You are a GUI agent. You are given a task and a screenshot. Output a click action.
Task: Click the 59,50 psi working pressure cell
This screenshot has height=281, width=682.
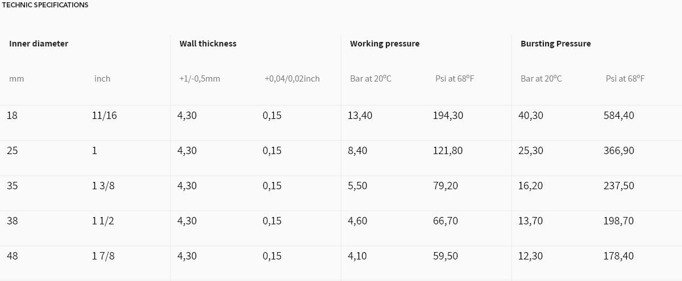tap(446, 256)
